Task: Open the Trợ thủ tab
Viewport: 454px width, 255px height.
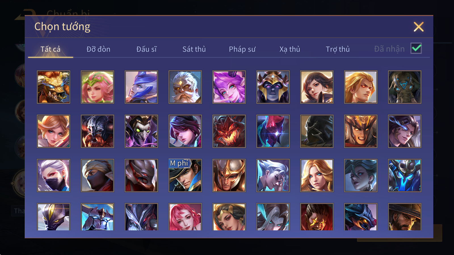Action: click(338, 49)
